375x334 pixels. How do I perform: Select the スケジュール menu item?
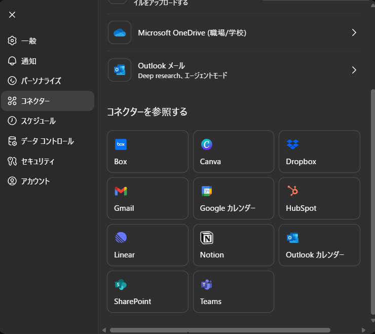click(48, 121)
